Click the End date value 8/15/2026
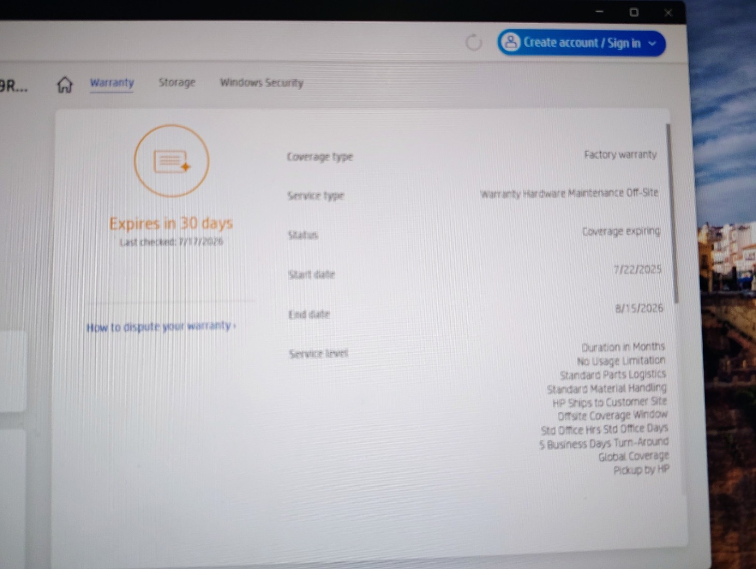The image size is (756, 569). coord(639,308)
